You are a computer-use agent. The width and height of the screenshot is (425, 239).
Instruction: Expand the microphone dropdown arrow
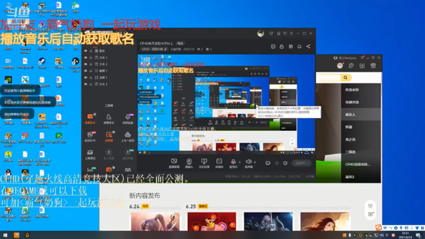pyautogui.click(x=239, y=162)
